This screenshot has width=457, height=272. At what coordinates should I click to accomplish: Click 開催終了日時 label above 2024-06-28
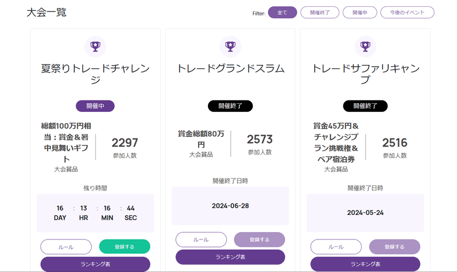coord(230,181)
